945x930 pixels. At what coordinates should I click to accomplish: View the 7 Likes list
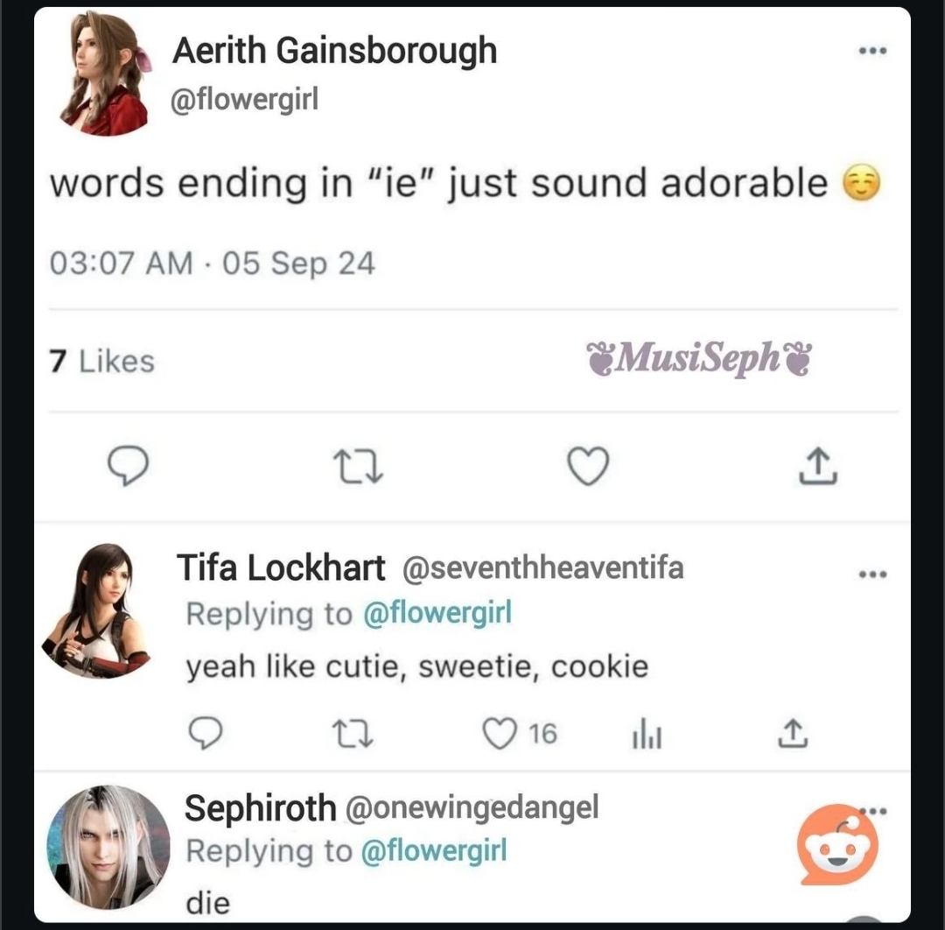pyautogui.click(x=101, y=362)
